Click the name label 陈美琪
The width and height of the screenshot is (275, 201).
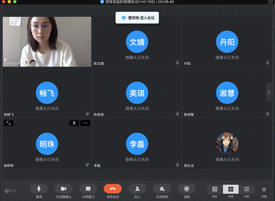click(x=99, y=115)
